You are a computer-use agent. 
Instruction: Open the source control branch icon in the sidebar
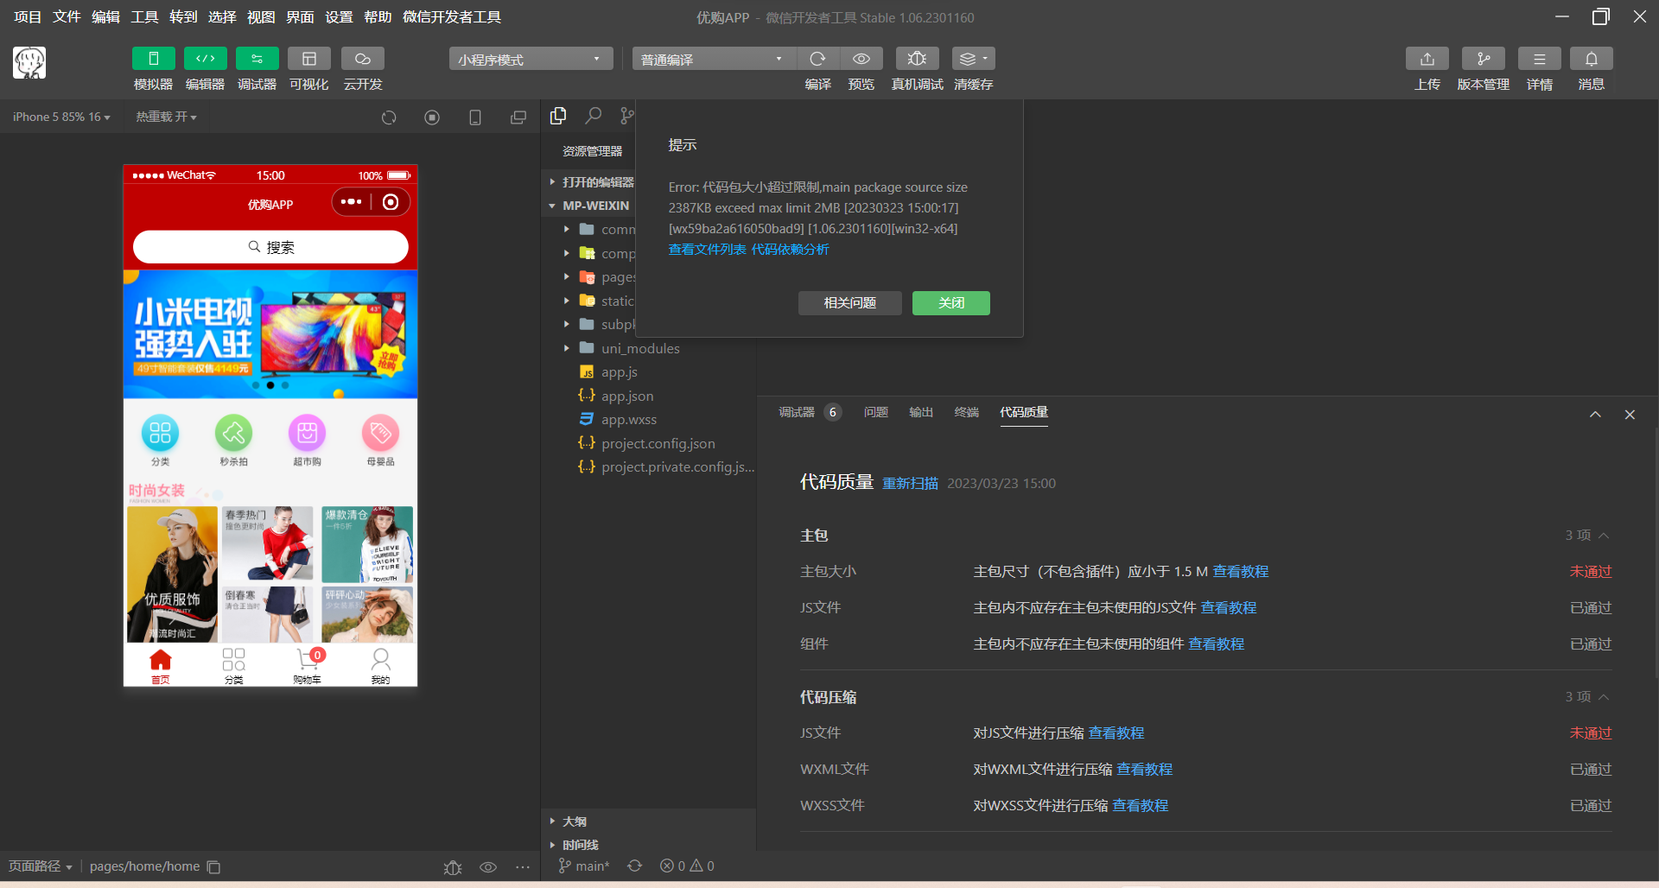point(626,116)
